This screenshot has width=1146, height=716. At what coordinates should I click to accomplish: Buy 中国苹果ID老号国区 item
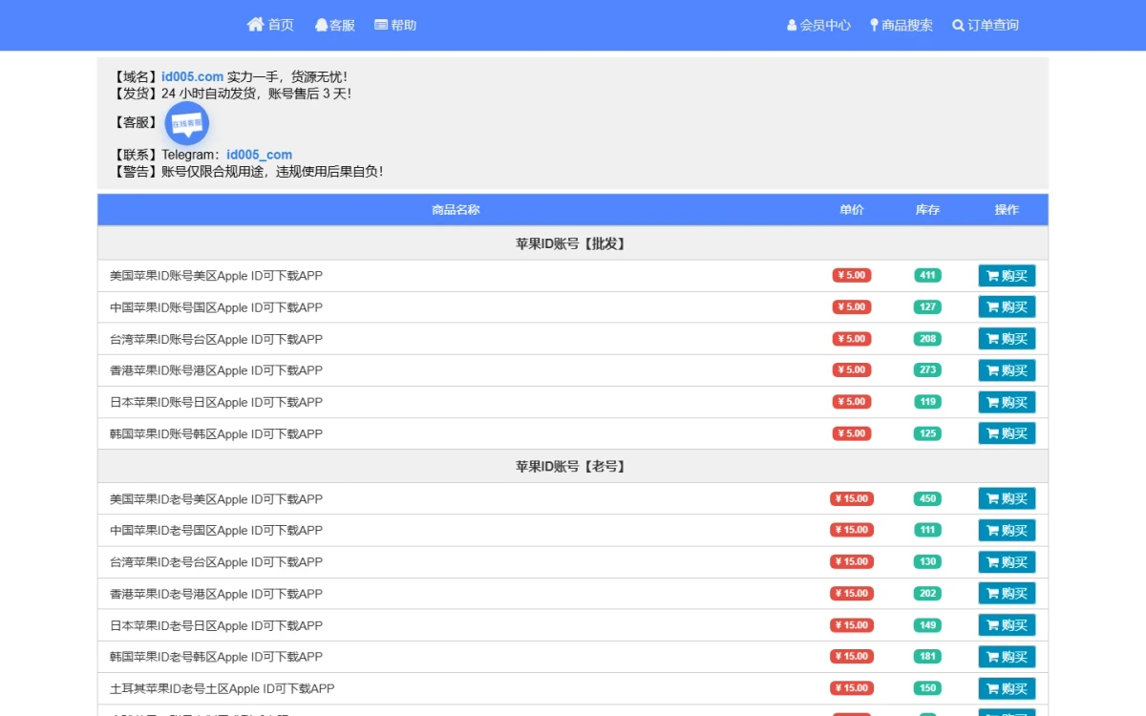click(1007, 530)
